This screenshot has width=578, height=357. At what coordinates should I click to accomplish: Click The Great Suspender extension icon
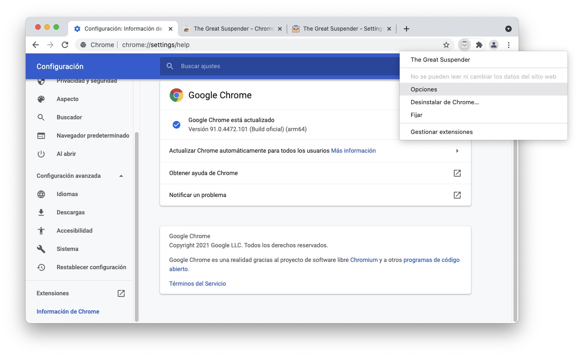click(465, 45)
